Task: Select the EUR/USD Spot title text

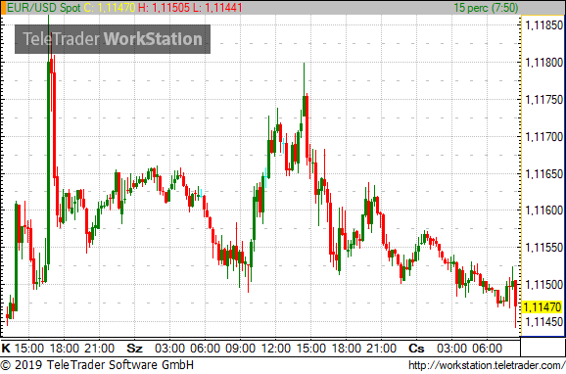Action: (x=44, y=8)
